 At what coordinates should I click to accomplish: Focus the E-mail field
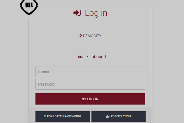click(x=90, y=72)
